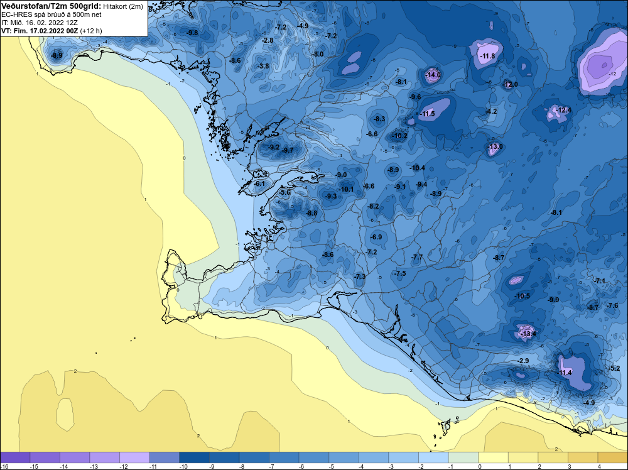The width and height of the screenshot is (628, 470).
Task: Click the -5.2 temperature label
Action: click(x=614, y=369)
